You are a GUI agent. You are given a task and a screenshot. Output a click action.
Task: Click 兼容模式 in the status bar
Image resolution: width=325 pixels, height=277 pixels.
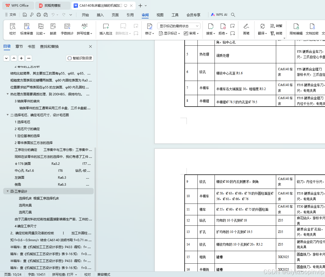coord(104,274)
